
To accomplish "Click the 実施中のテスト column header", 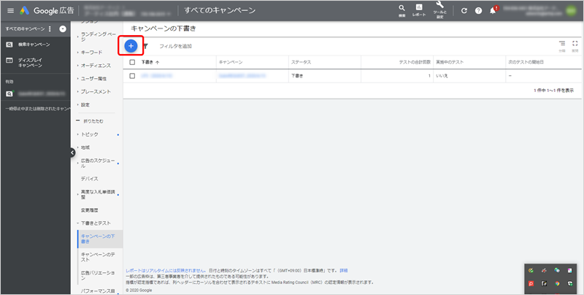I will point(450,62).
